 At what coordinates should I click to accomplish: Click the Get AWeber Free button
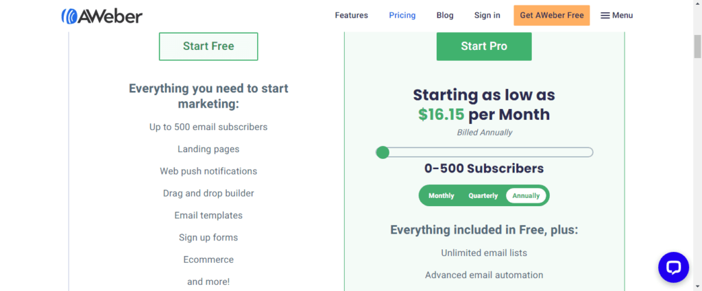coord(552,15)
